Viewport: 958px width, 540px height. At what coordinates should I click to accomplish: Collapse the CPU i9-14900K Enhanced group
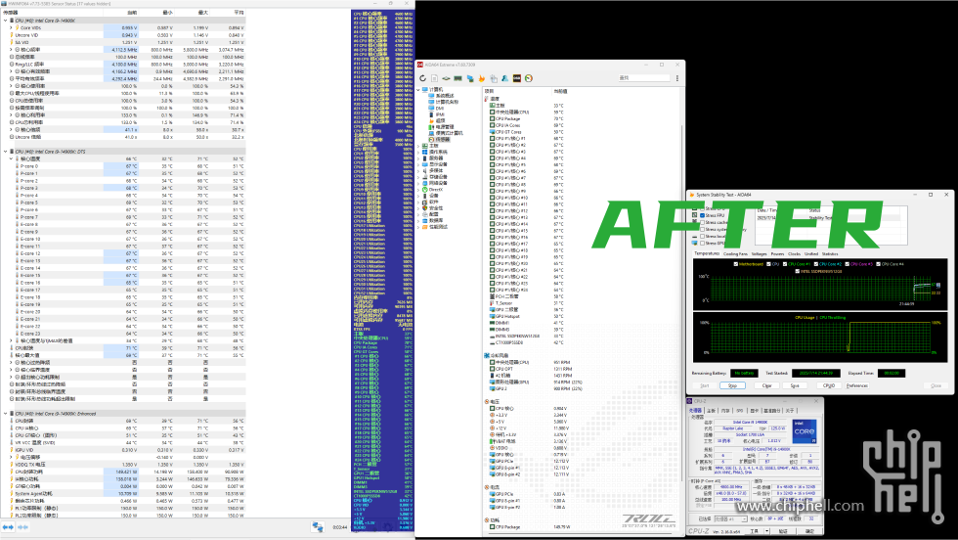click(x=6, y=414)
